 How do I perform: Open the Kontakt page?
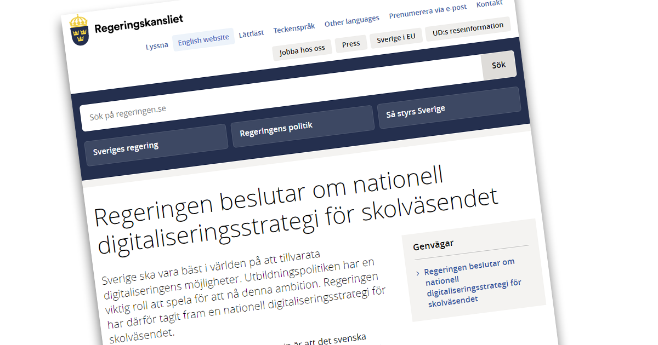pos(490,4)
